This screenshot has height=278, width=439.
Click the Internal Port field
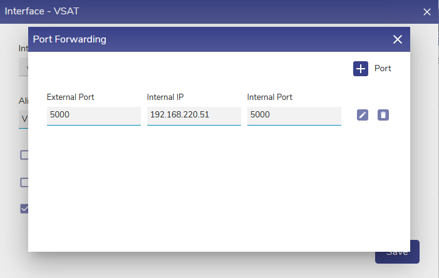pos(294,116)
